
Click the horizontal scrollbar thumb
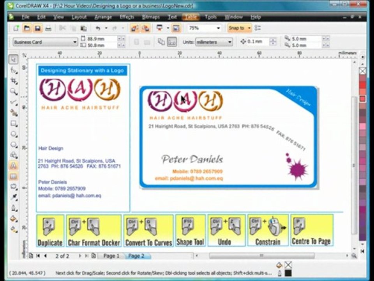262,256
